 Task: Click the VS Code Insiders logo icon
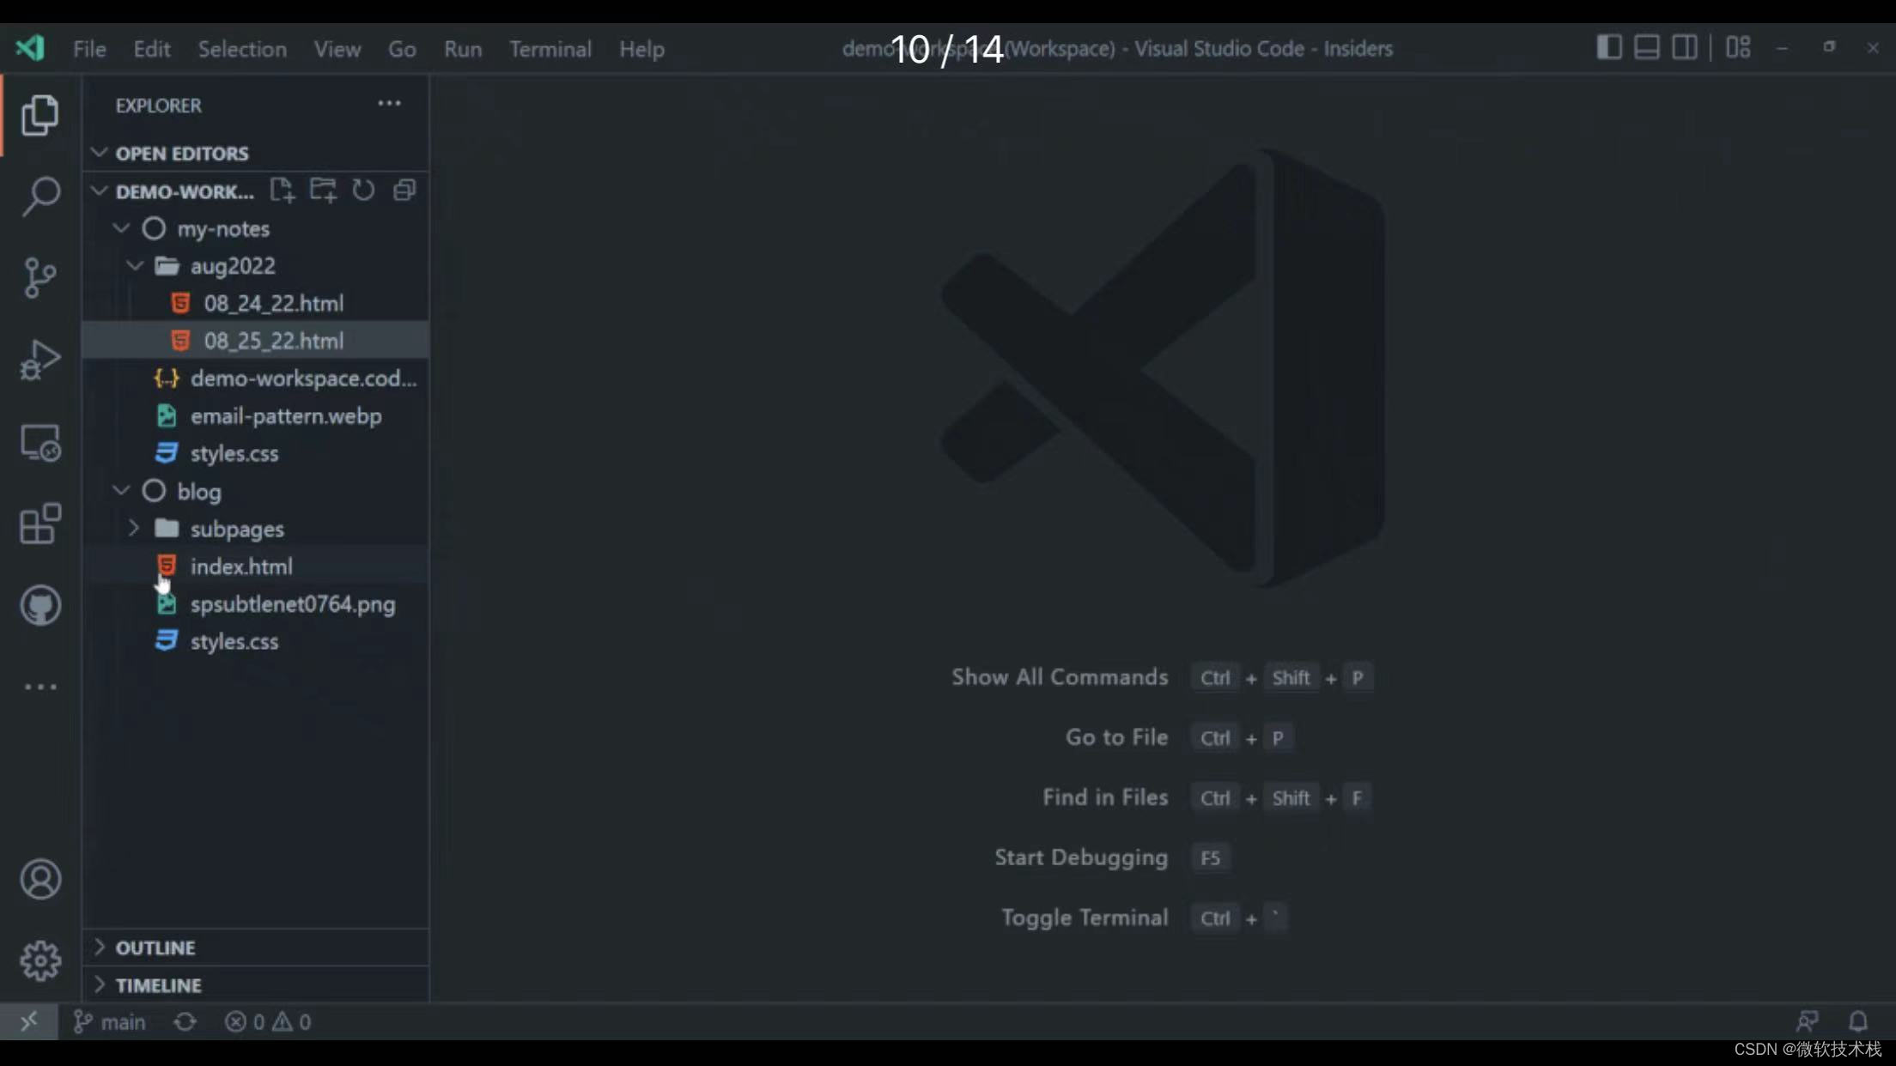click(x=30, y=48)
